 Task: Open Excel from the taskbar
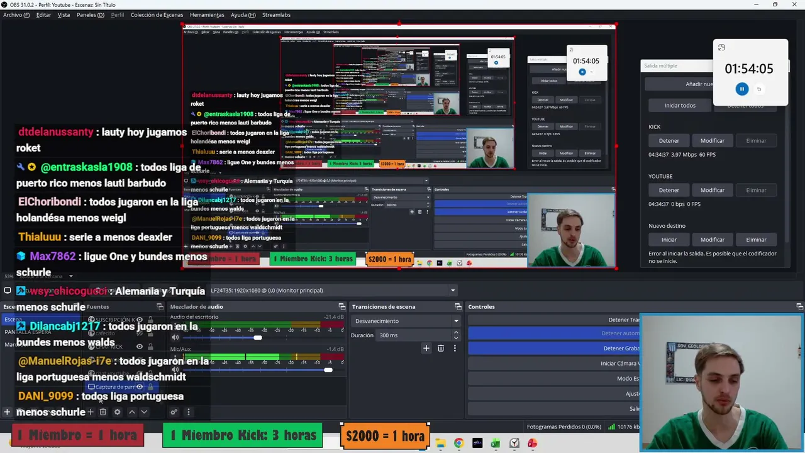click(x=496, y=444)
